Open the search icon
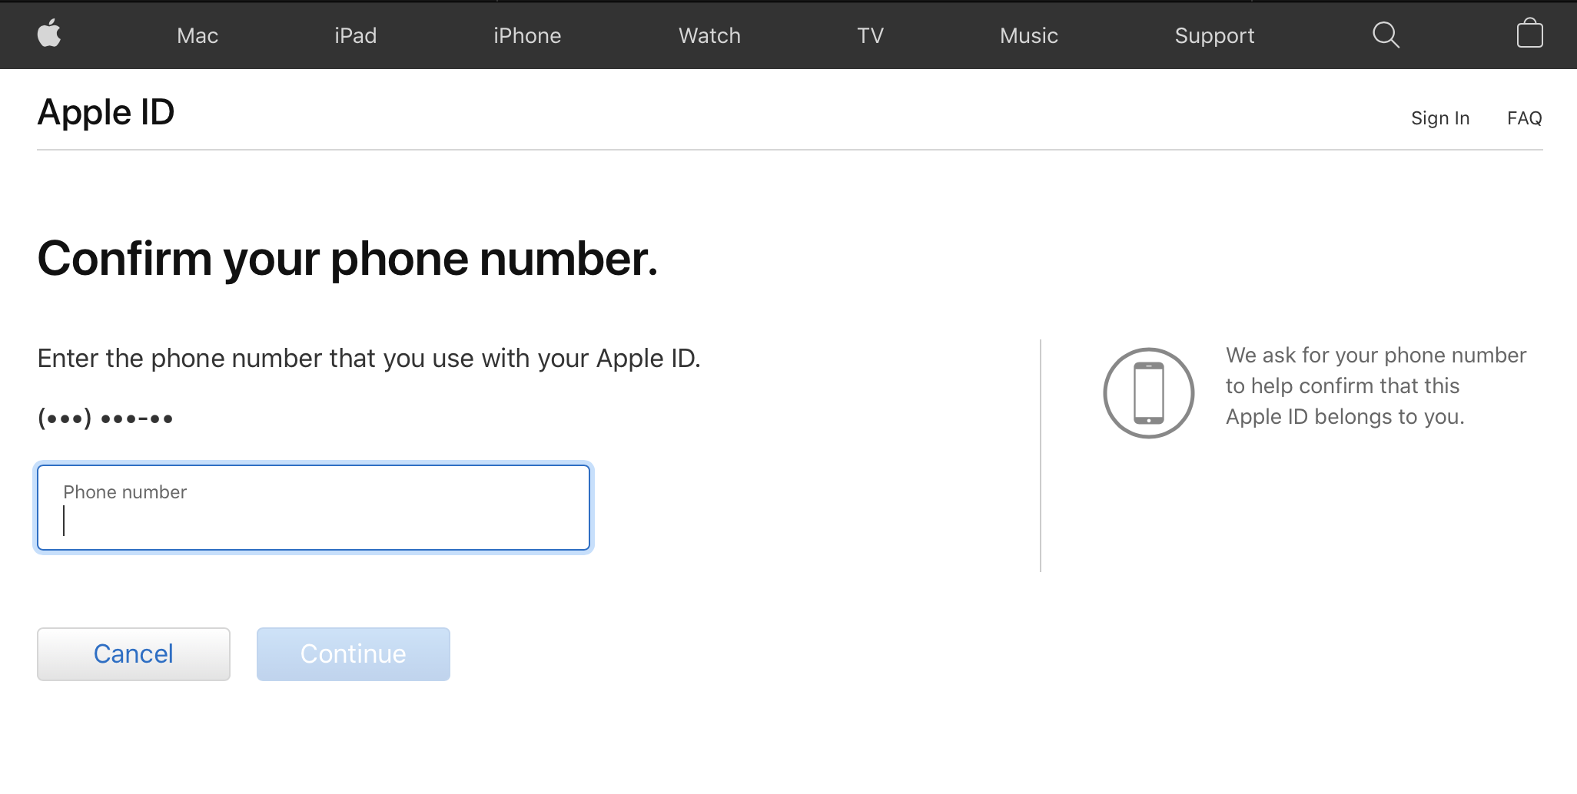This screenshot has width=1577, height=794. coord(1386,35)
